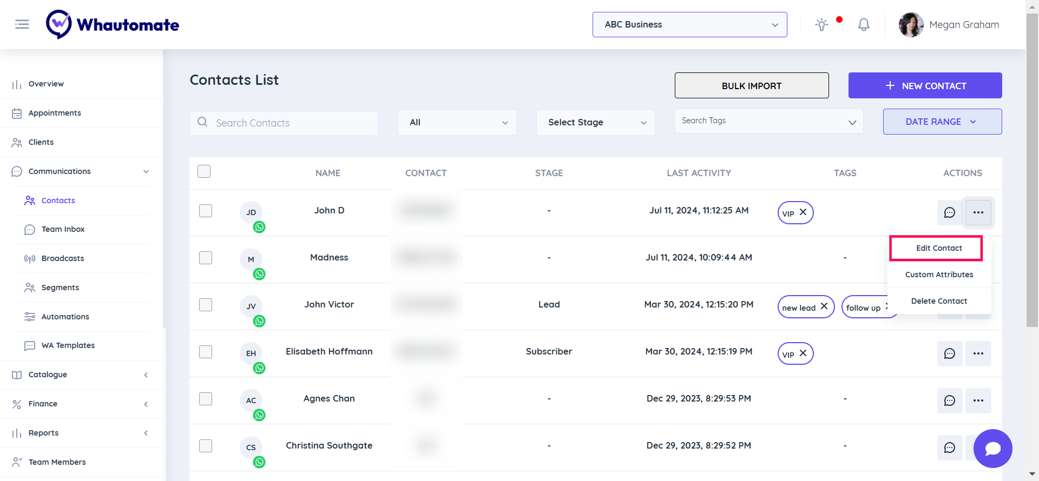Check the John Victor row checkbox
Image resolution: width=1039 pixels, height=481 pixels.
coord(206,305)
